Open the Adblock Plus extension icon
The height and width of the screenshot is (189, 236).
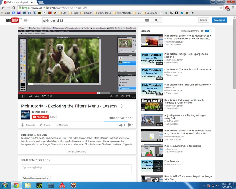coord(227,8)
